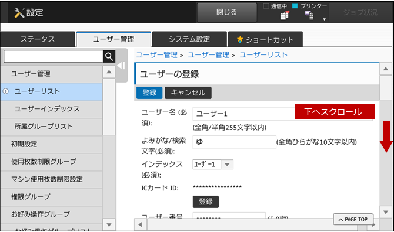This screenshot has width=394, height=232.
Task: Select お好み操作グループ in the sidebar
Action: pyautogui.click(x=52, y=214)
